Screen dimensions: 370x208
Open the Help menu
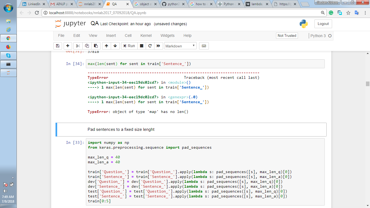[187, 35]
